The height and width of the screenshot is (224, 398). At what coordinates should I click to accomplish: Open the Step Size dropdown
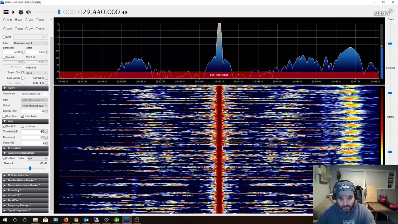point(37,73)
